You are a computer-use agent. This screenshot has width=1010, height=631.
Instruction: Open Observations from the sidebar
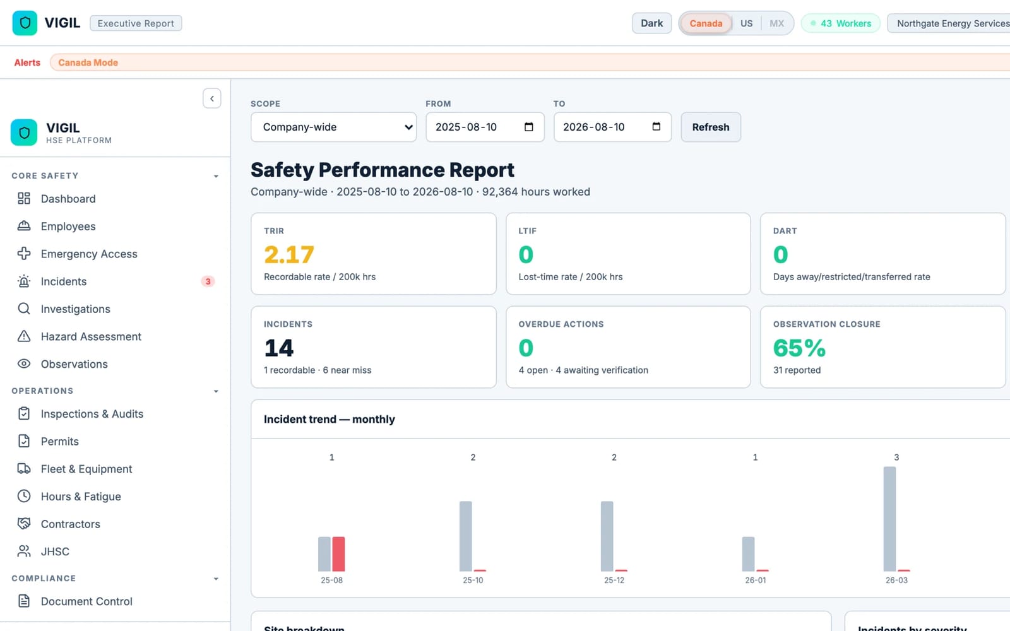click(115, 364)
